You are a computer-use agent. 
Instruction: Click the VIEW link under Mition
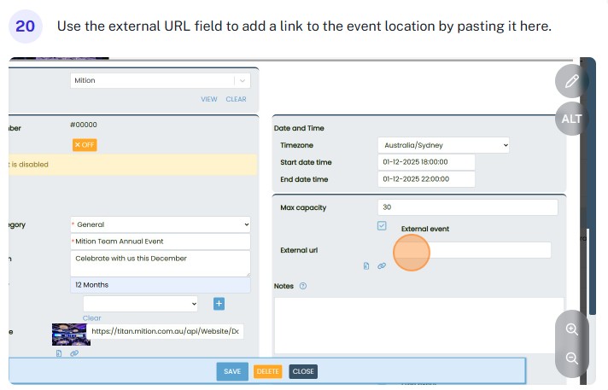tap(208, 99)
